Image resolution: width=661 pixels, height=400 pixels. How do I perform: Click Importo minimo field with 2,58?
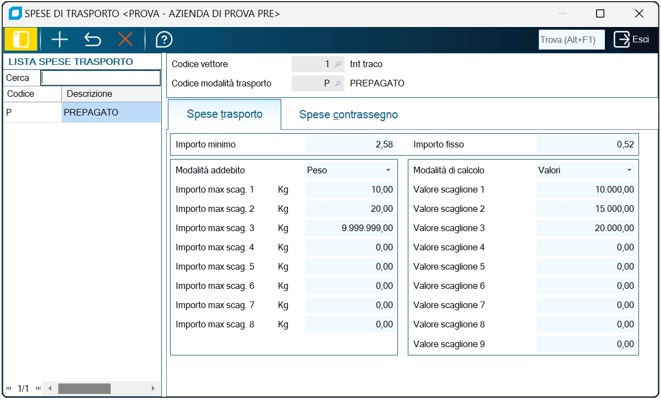click(349, 145)
